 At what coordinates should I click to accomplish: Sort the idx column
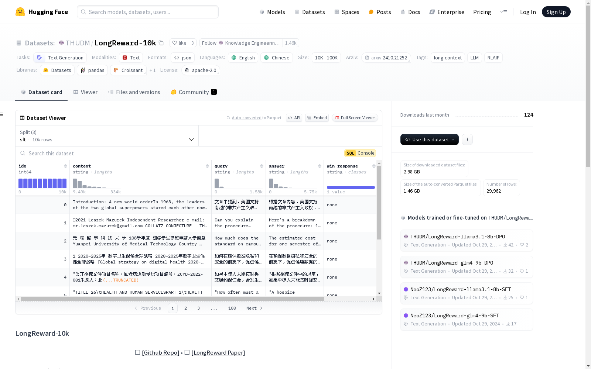click(x=65, y=166)
